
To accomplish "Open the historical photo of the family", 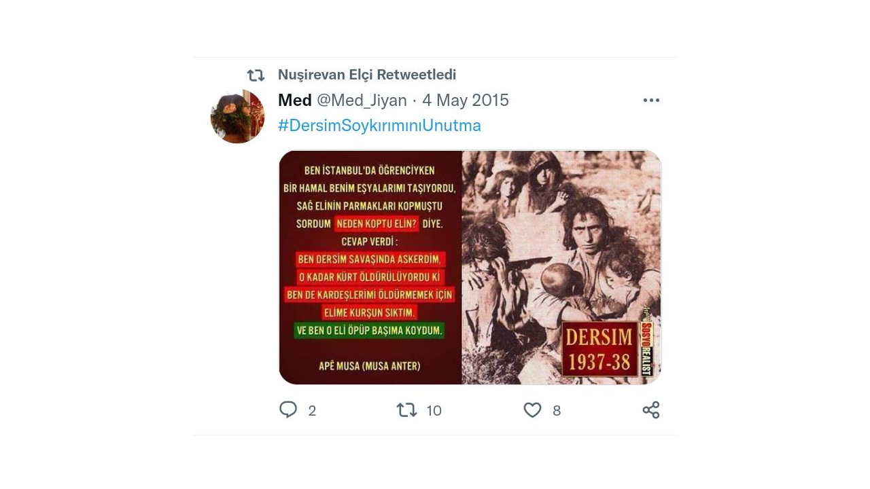I will 561,268.
